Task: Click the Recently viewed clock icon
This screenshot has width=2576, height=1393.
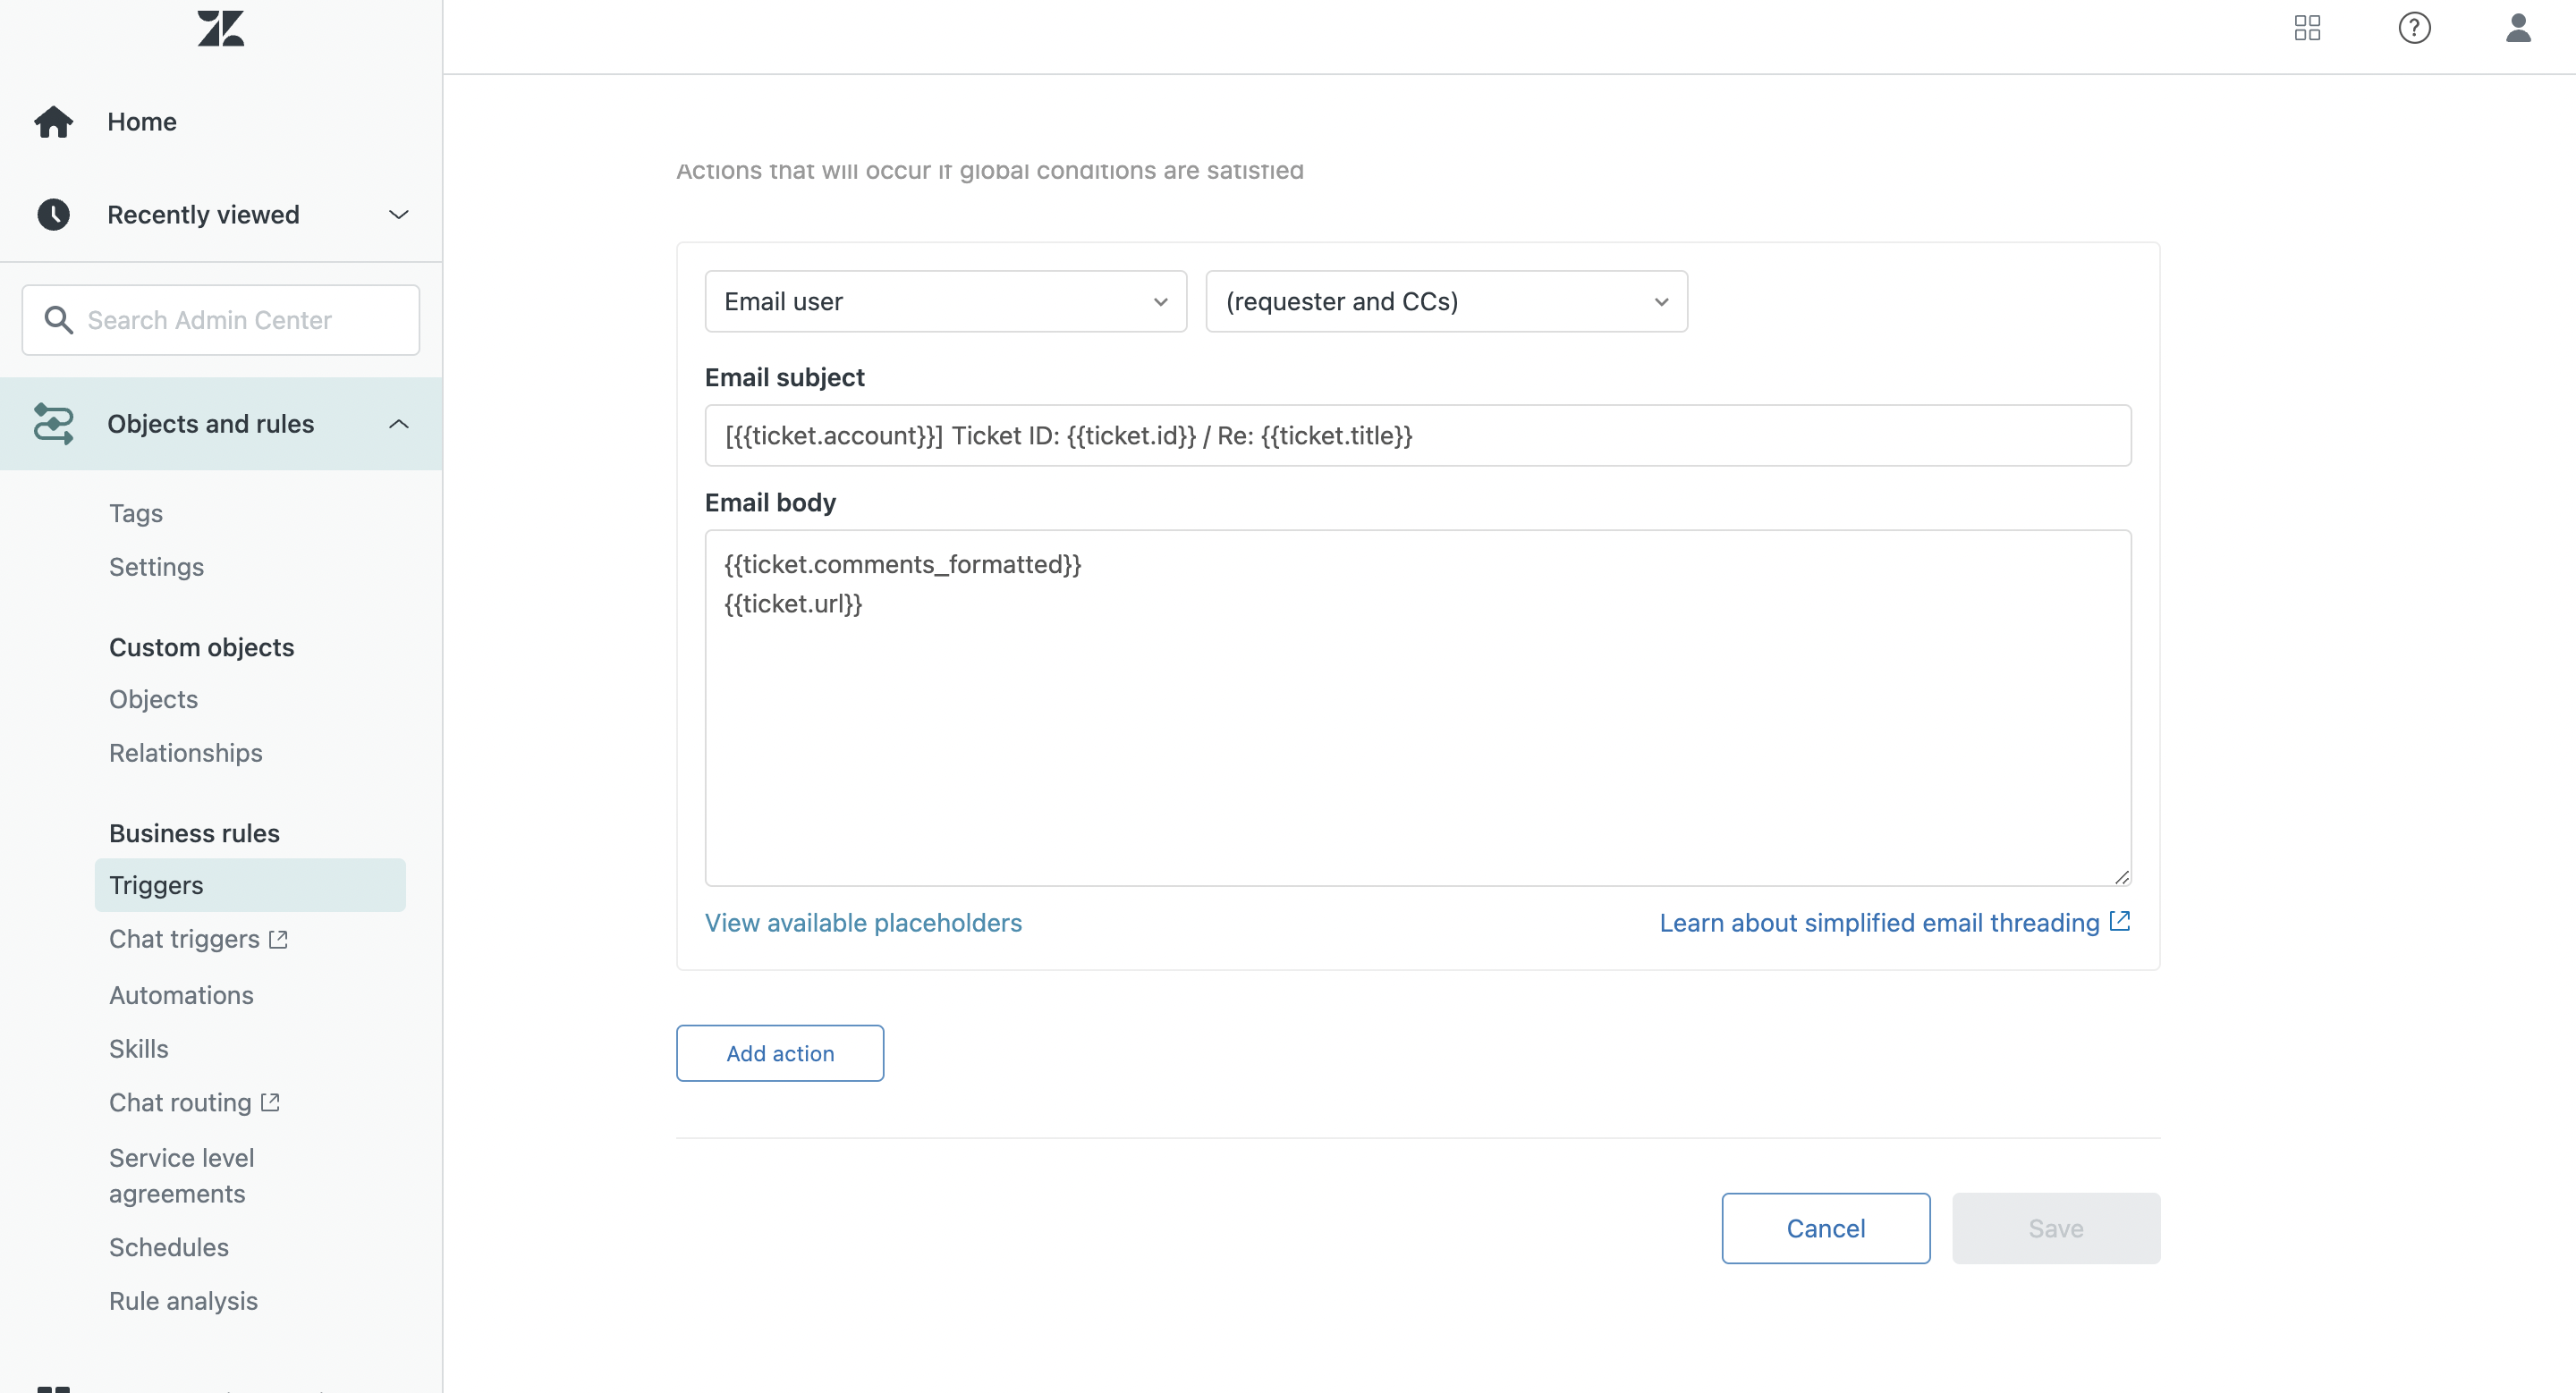Action: coord(54,215)
